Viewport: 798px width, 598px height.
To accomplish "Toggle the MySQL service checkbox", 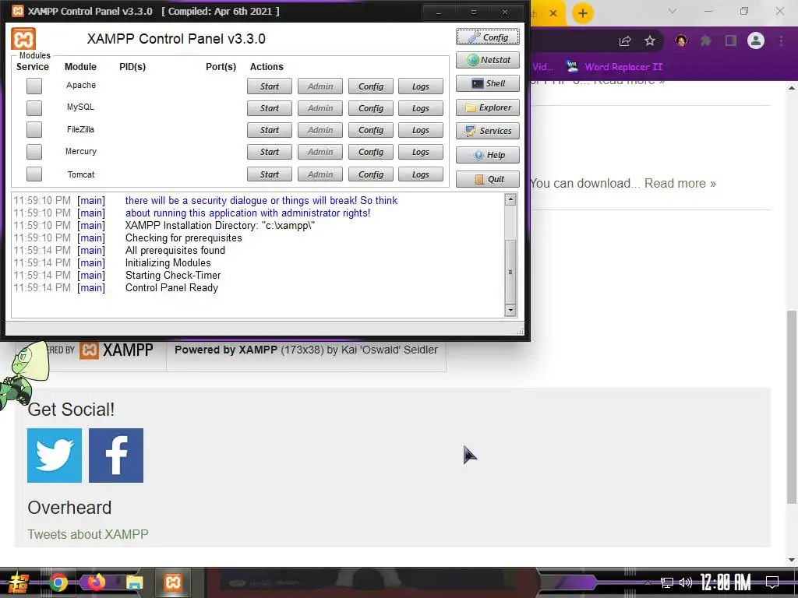I will [x=34, y=107].
